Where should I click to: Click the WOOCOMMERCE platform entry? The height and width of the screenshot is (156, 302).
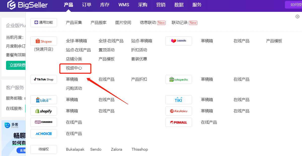pyautogui.click(x=43, y=122)
